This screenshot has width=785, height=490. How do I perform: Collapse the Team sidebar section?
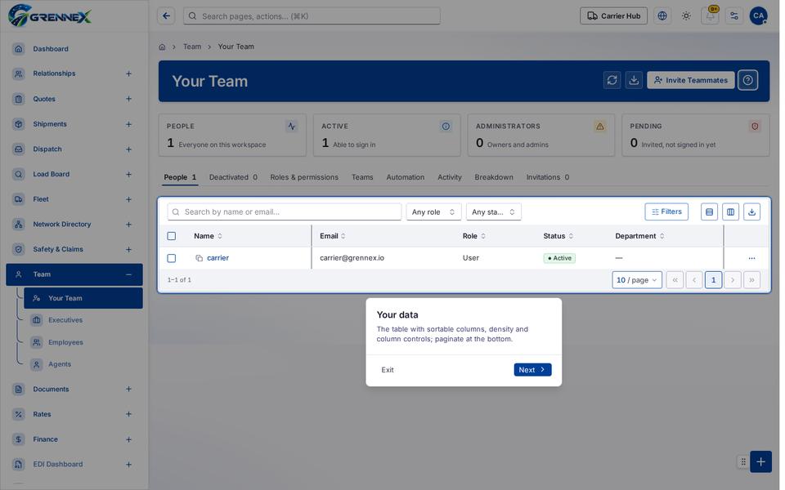128,274
